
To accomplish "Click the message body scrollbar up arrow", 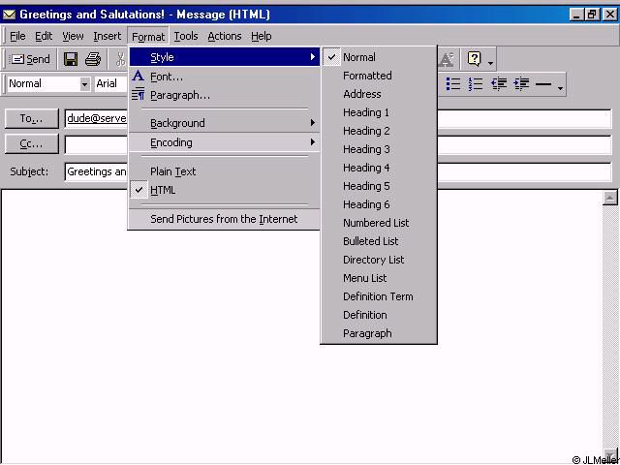I will (609, 198).
